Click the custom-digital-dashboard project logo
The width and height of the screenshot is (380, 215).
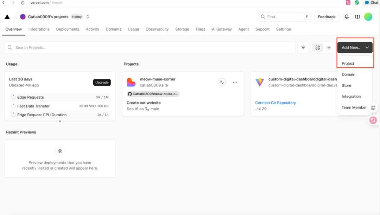pyautogui.click(x=260, y=82)
